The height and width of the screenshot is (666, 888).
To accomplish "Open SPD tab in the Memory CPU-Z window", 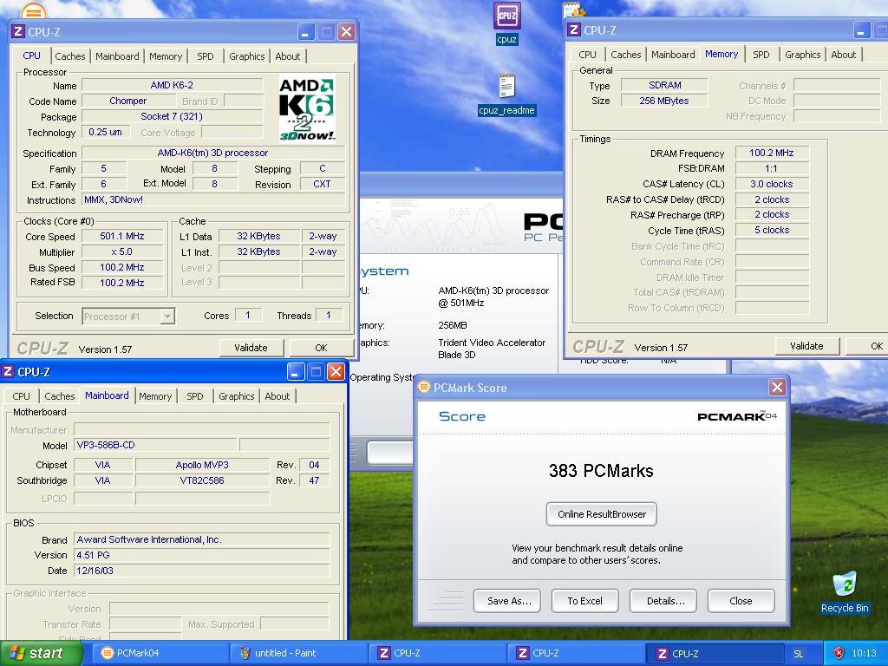I will [x=761, y=55].
